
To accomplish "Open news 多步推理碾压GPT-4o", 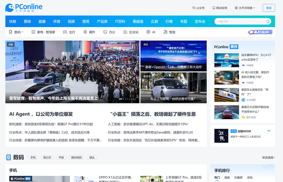I will pyautogui.click(x=156, y=124).
